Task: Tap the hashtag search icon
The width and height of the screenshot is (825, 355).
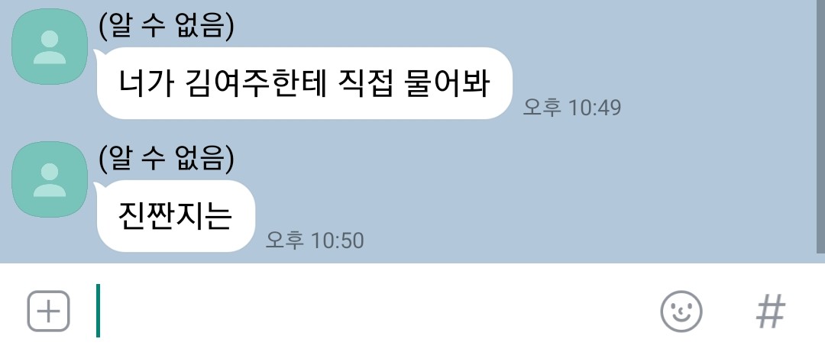Action: tap(771, 311)
